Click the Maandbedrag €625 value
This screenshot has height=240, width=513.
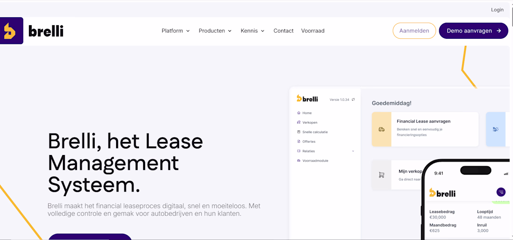pos(434,231)
